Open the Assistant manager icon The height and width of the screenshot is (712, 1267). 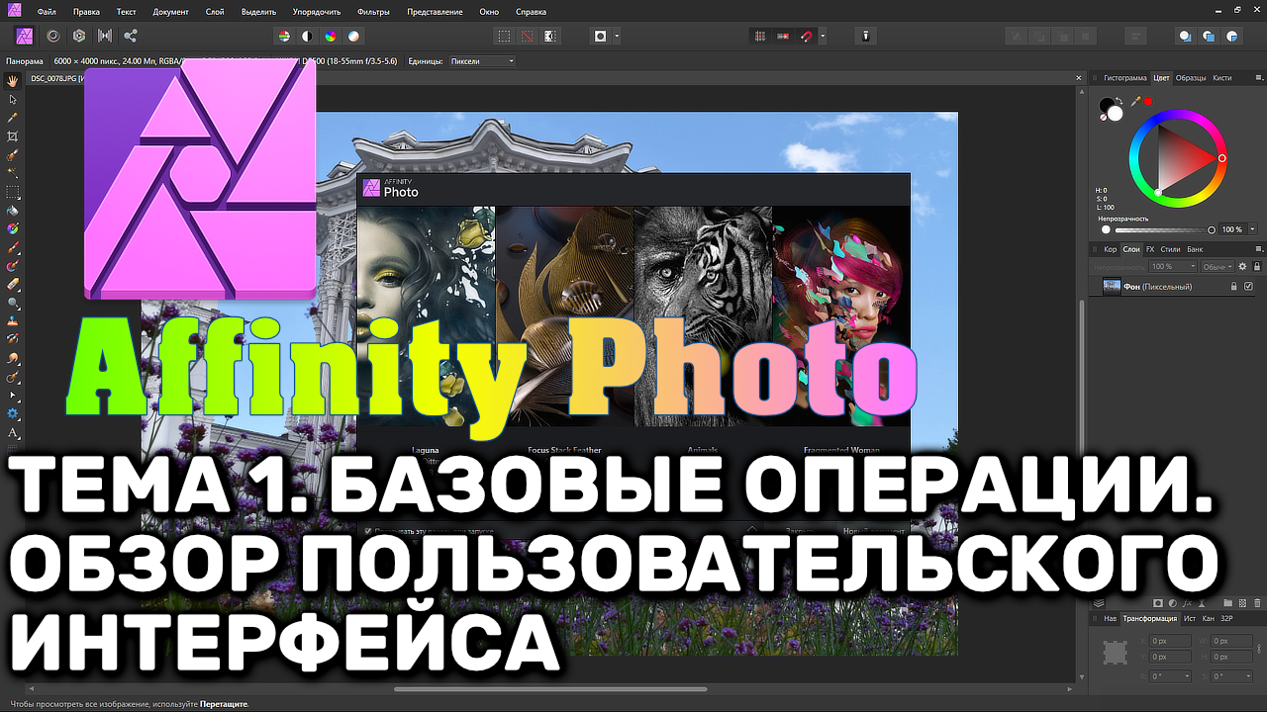tap(866, 36)
